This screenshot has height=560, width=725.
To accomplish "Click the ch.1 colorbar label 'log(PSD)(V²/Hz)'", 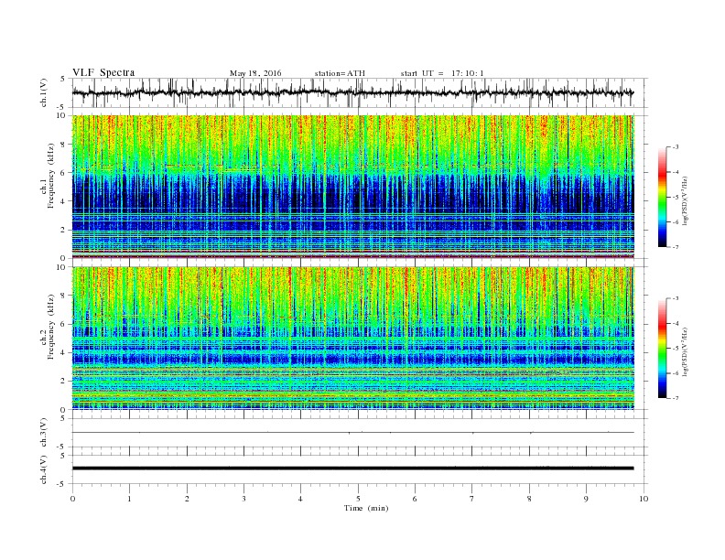I will (685, 200).
